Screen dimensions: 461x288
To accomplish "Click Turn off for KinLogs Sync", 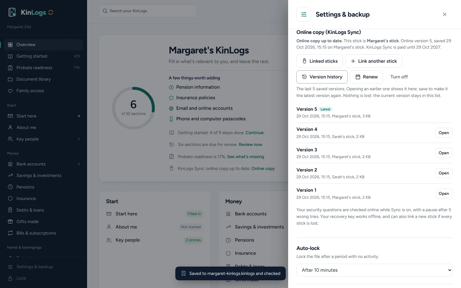I will click(x=399, y=77).
